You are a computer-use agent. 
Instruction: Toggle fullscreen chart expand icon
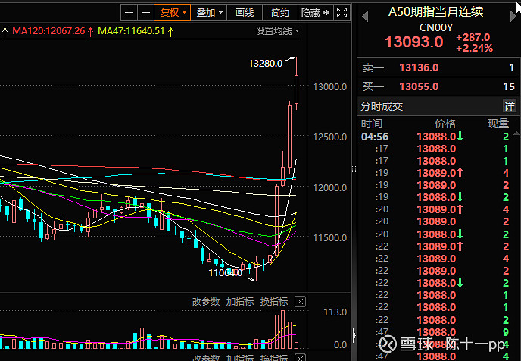pyautogui.click(x=342, y=12)
